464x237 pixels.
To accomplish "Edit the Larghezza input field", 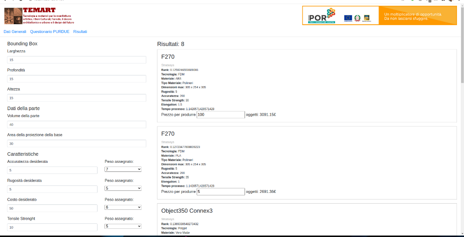I will coord(76,60).
